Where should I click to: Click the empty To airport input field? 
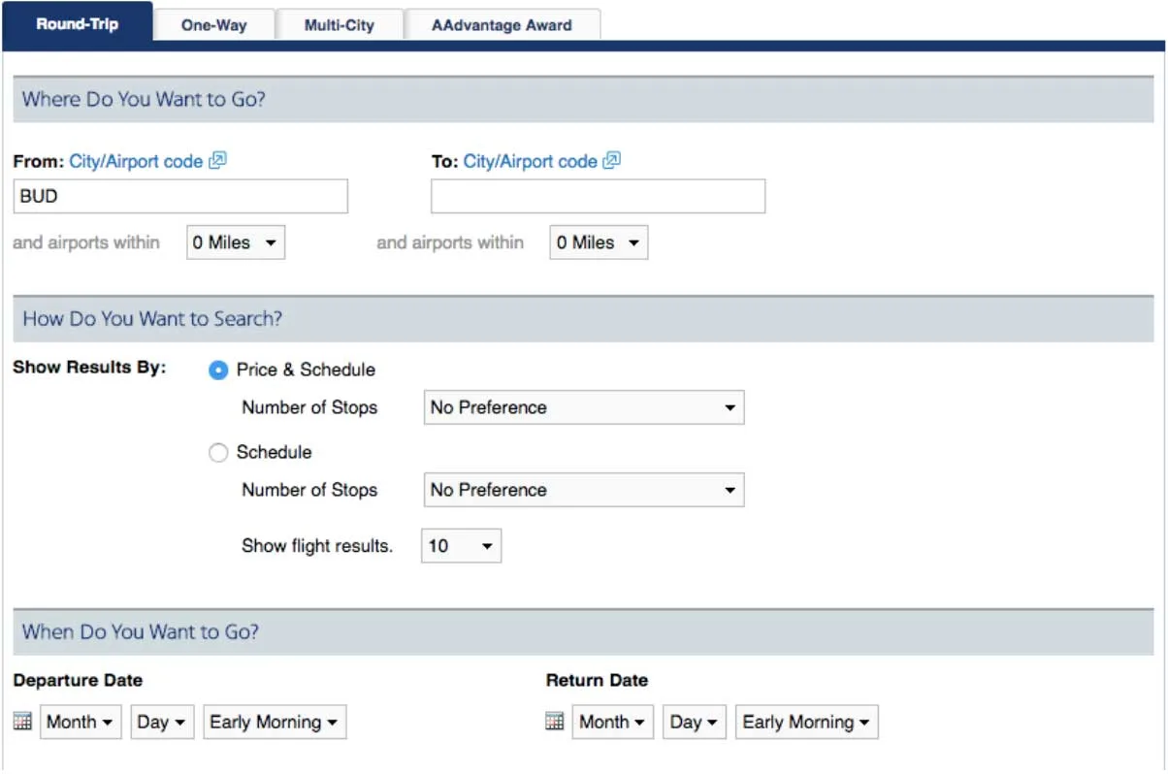[598, 196]
